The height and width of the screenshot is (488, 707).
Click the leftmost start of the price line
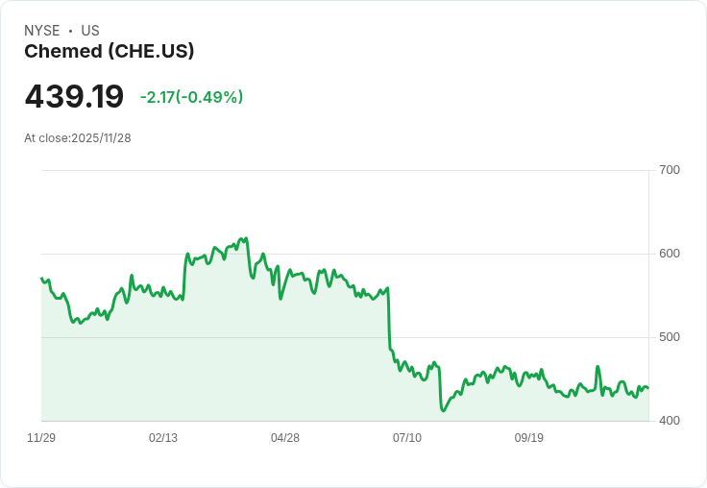click(x=41, y=279)
